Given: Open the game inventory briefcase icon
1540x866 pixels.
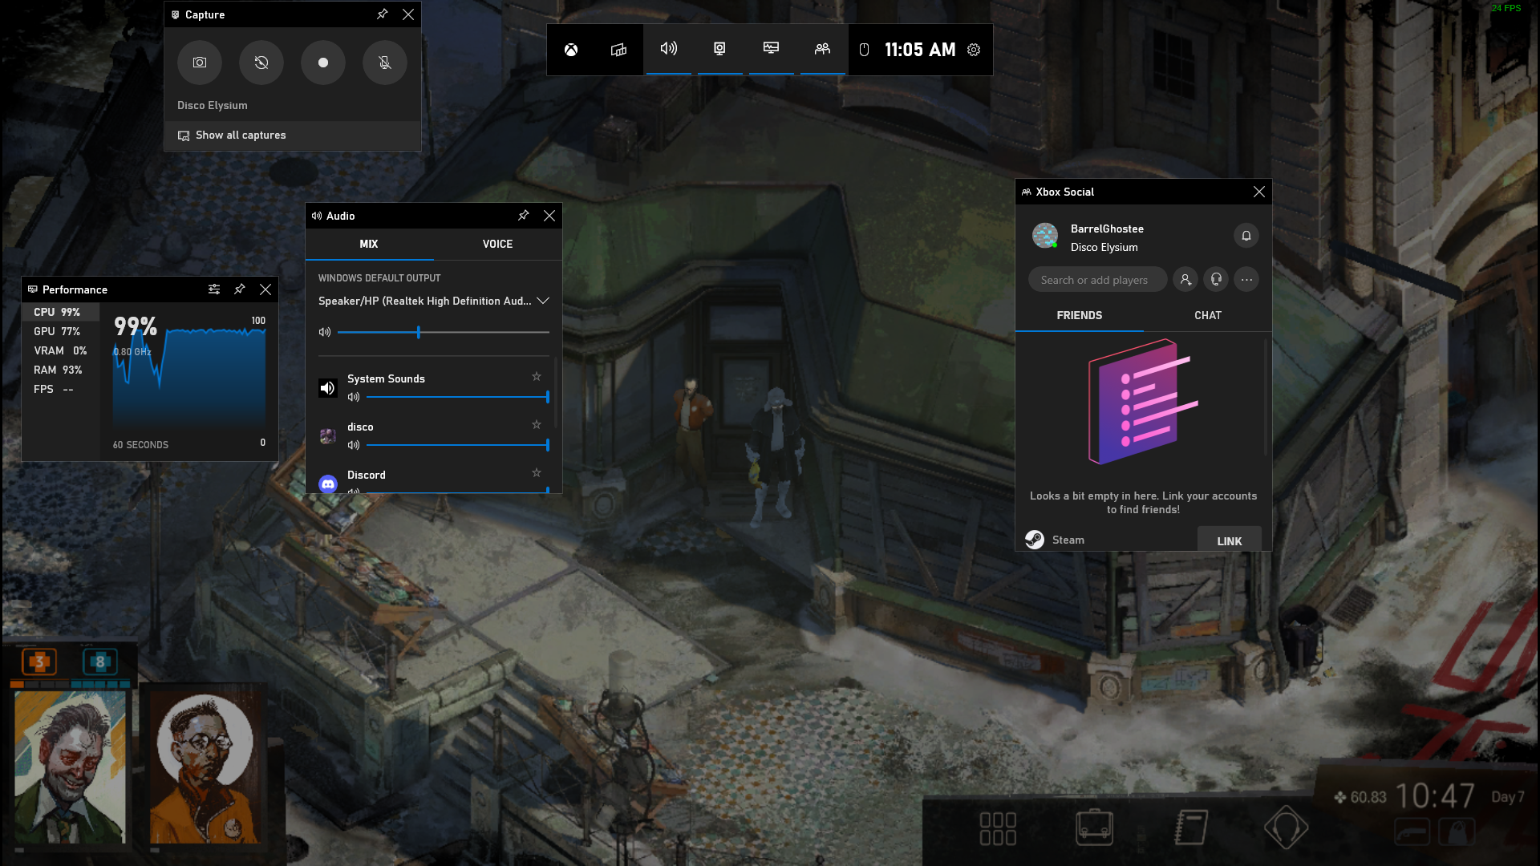Looking at the screenshot, I should [1094, 828].
